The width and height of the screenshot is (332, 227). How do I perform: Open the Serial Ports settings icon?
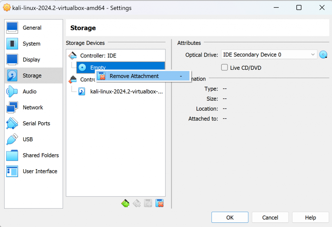[x=12, y=123]
